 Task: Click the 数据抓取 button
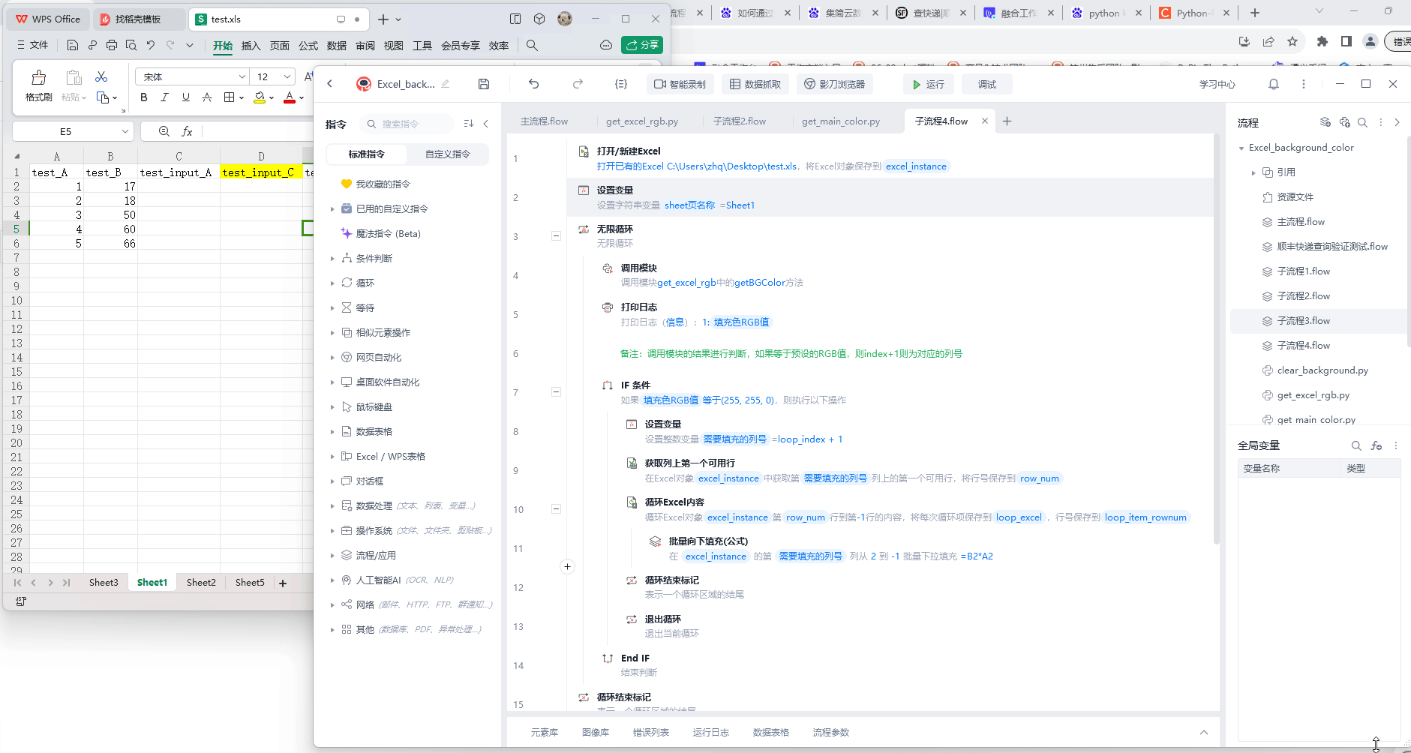755,85
